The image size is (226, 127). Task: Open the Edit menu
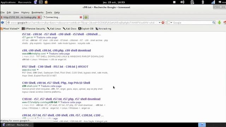click(9, 13)
